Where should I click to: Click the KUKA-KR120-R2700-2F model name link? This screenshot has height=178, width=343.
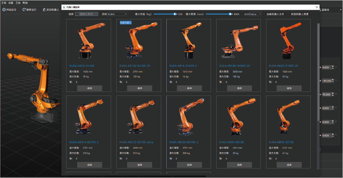coord(135,66)
